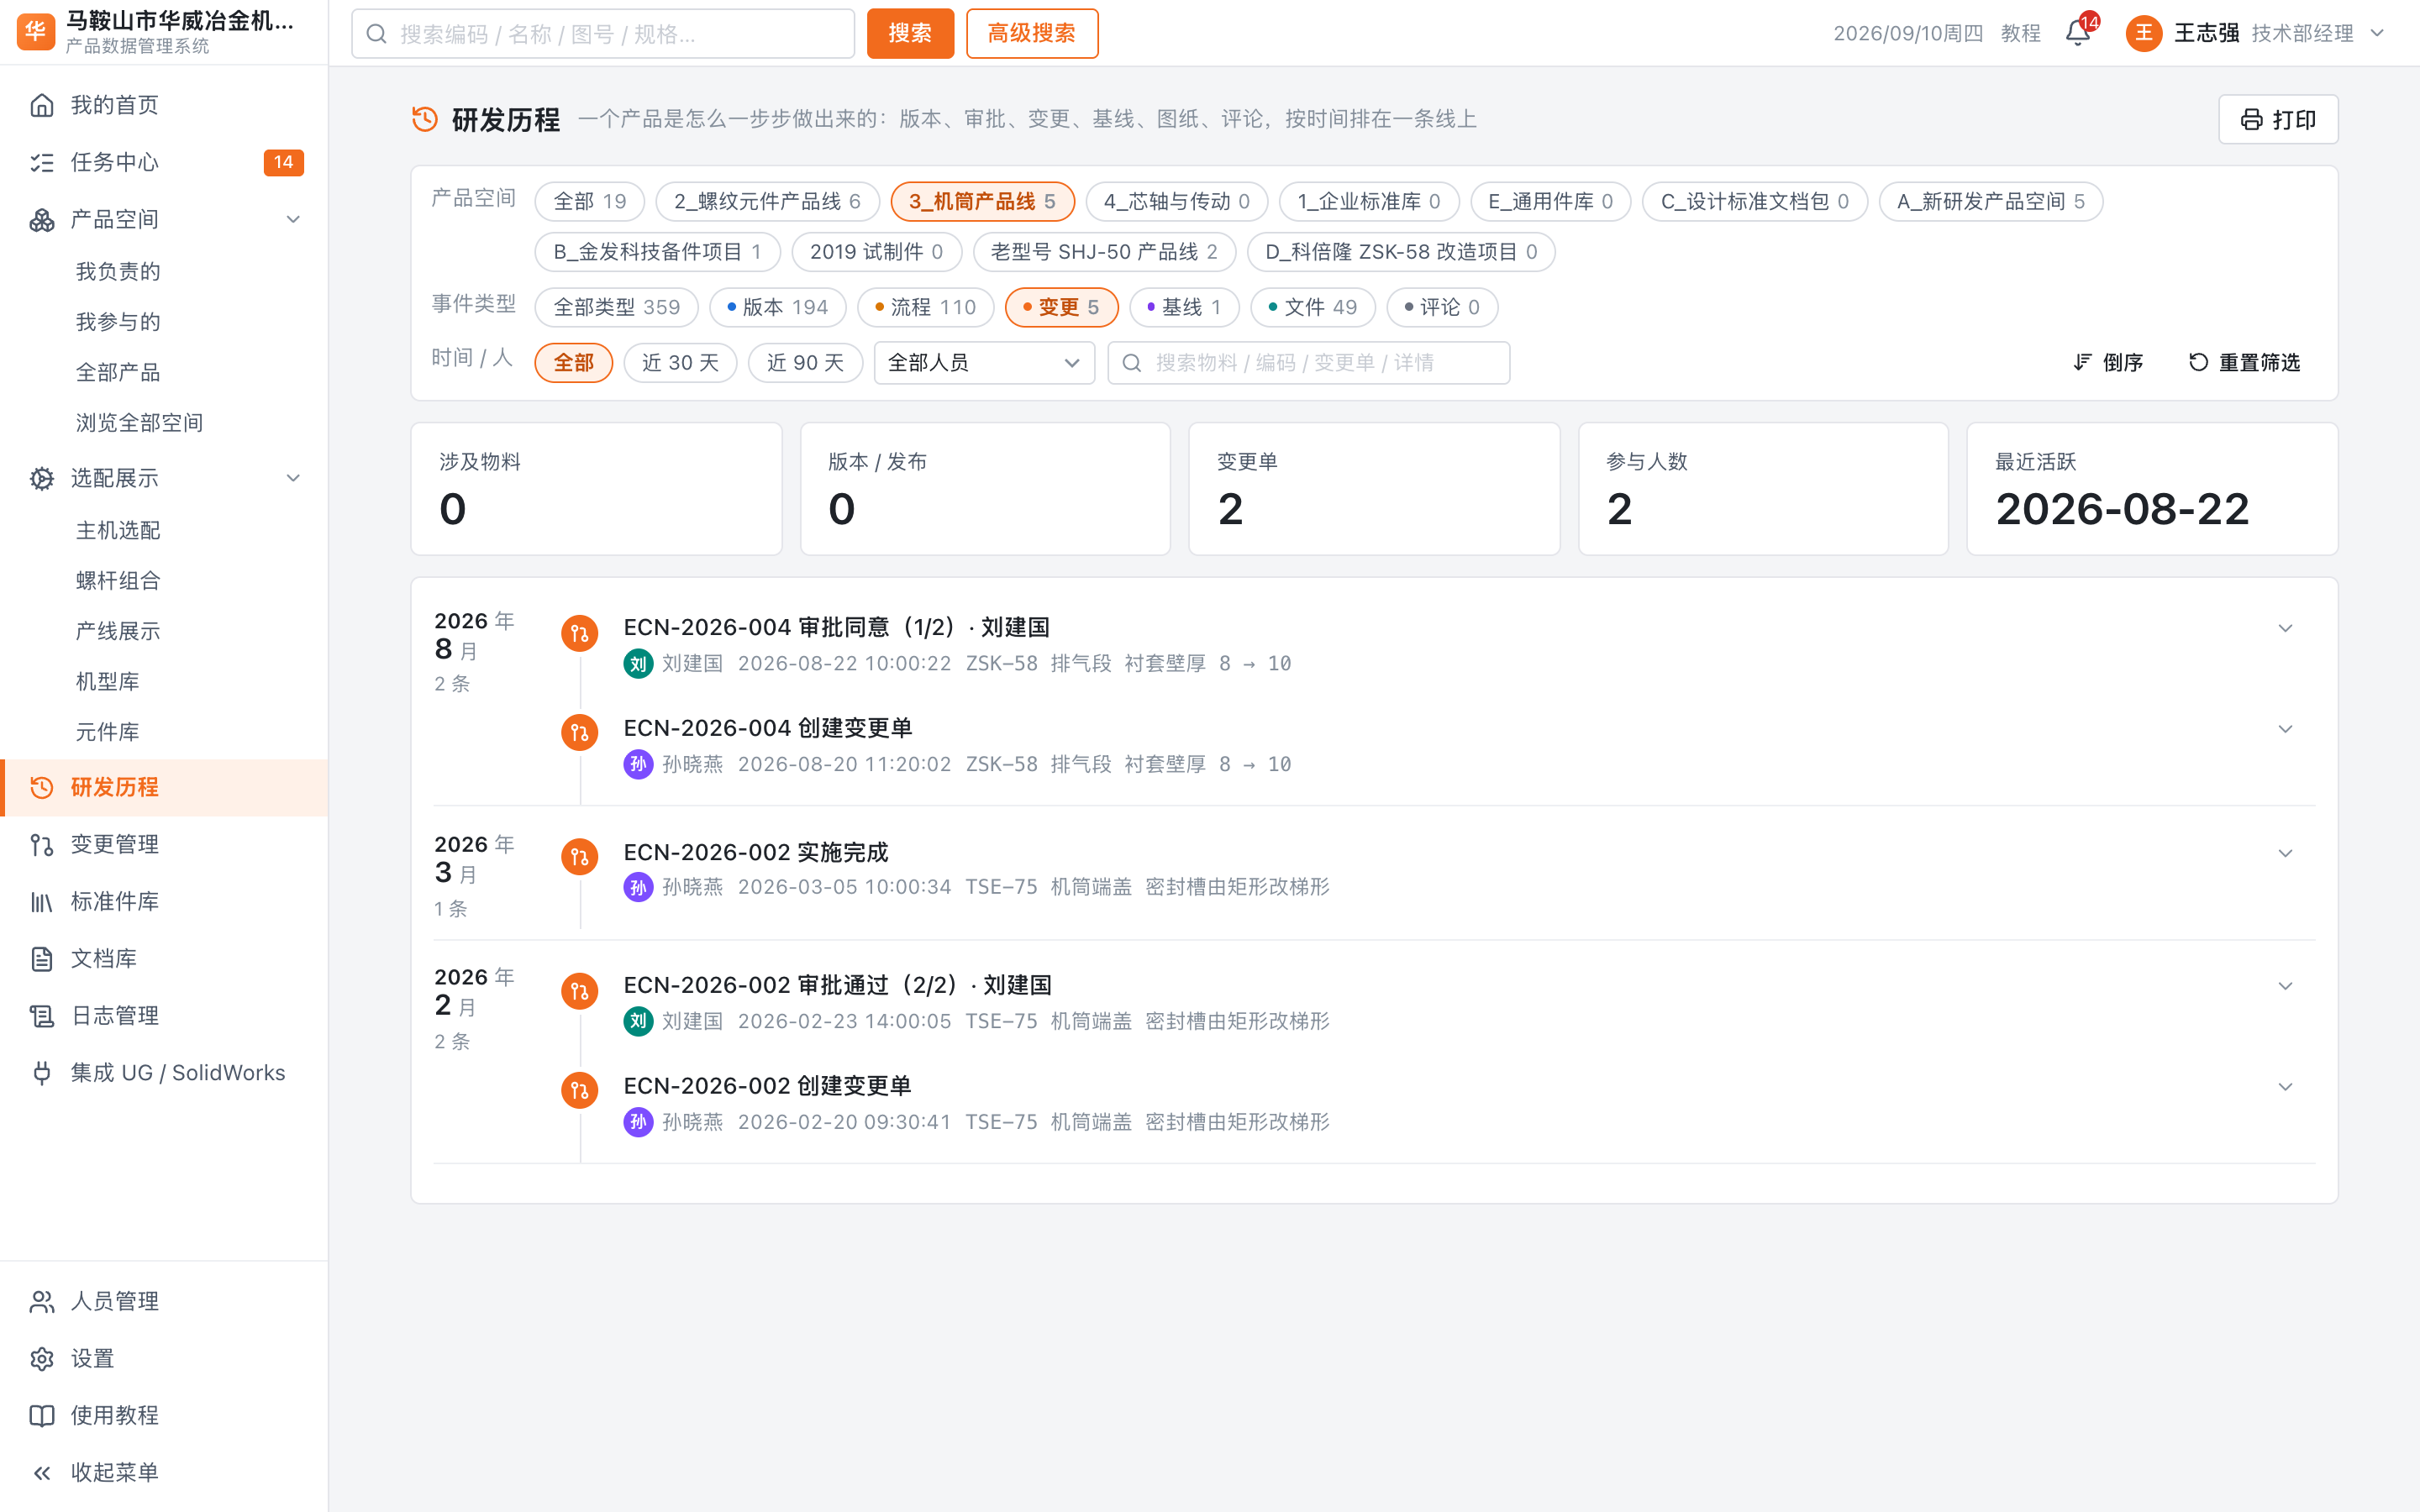The height and width of the screenshot is (1512, 2420).
Task: Expand the ECN-2026-004 审批同意 entry
Action: tap(2285, 628)
